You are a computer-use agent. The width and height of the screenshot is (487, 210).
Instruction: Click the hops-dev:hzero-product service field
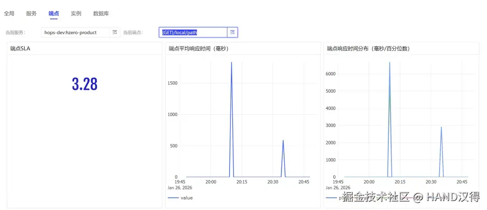(x=75, y=32)
